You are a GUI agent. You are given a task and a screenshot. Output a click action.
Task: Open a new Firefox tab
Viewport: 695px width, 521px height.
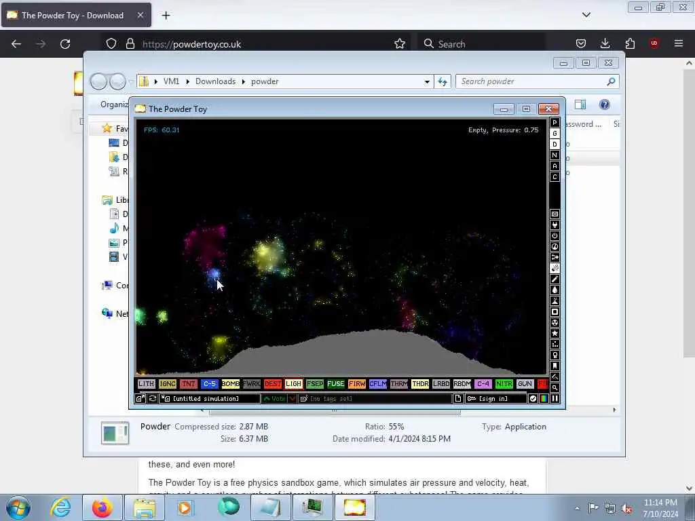click(x=166, y=16)
